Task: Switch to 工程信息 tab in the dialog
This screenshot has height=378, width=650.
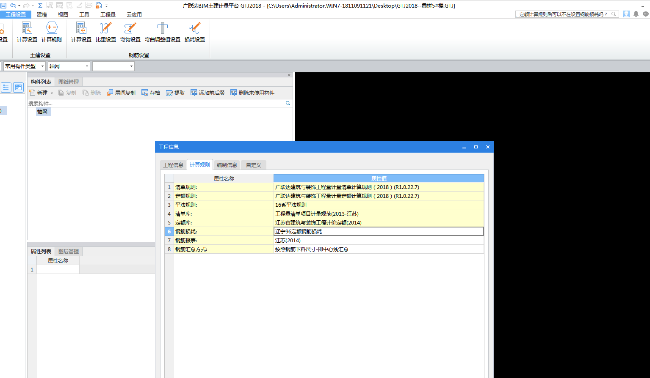Action: 173,165
